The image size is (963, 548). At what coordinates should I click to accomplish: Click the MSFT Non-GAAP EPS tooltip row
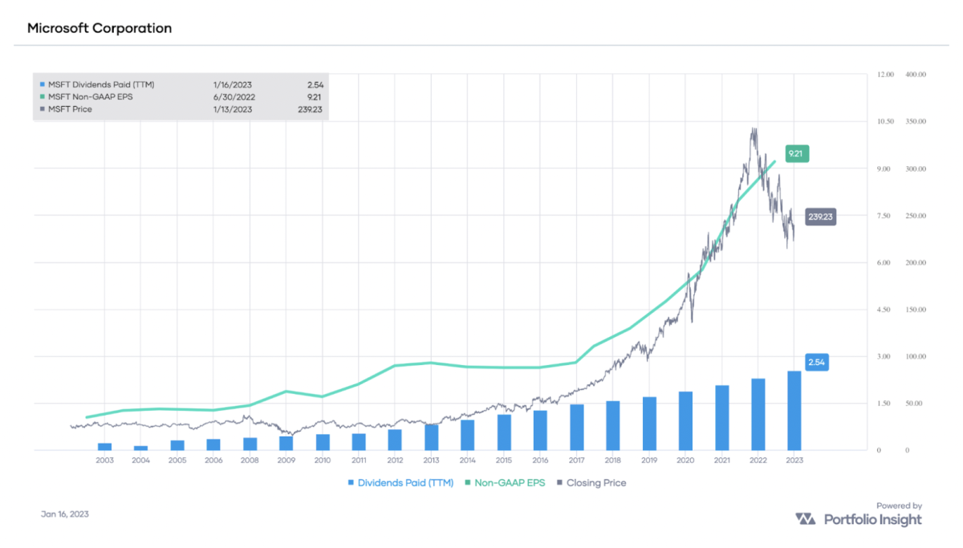(181, 95)
